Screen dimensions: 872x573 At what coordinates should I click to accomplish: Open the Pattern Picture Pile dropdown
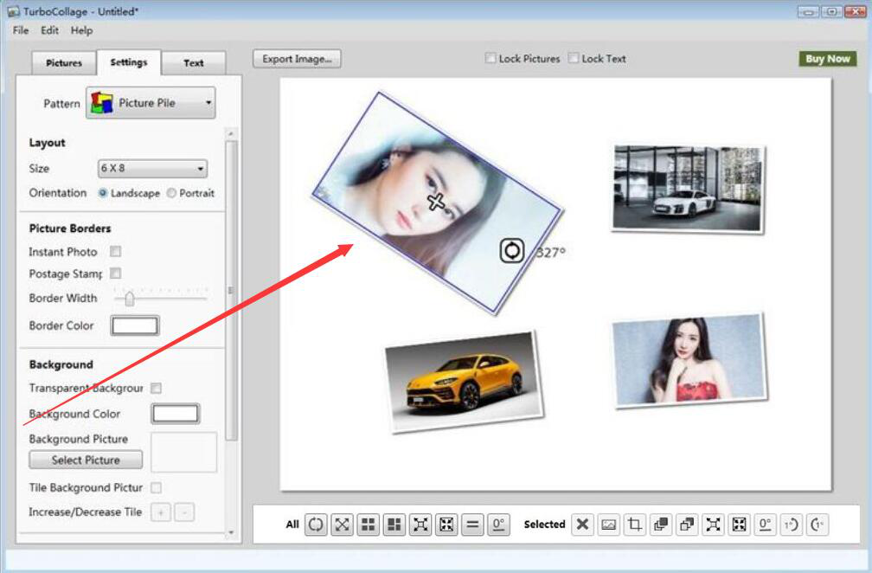tap(151, 103)
